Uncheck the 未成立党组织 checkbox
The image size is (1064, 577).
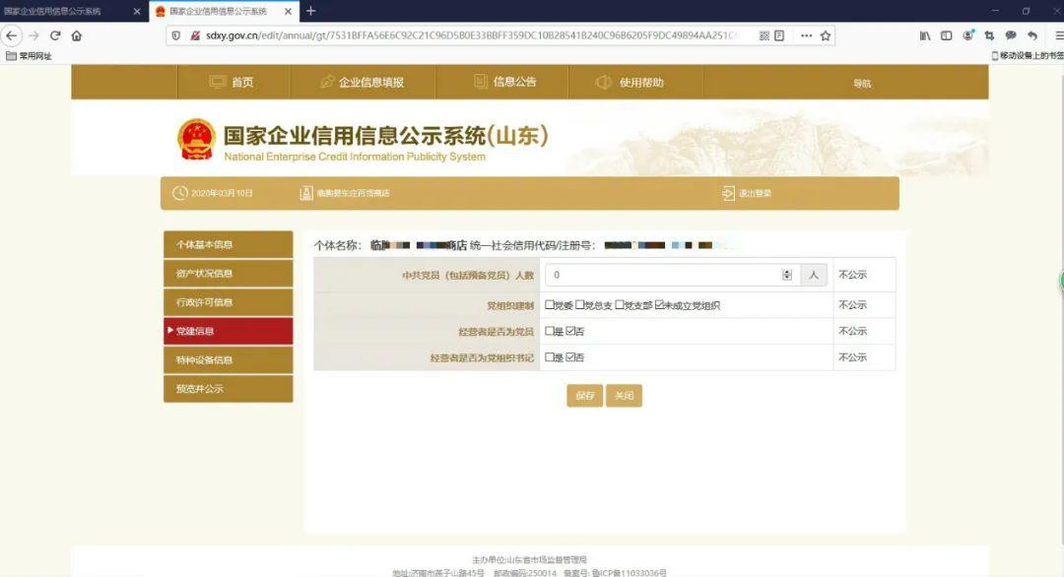(x=660, y=305)
